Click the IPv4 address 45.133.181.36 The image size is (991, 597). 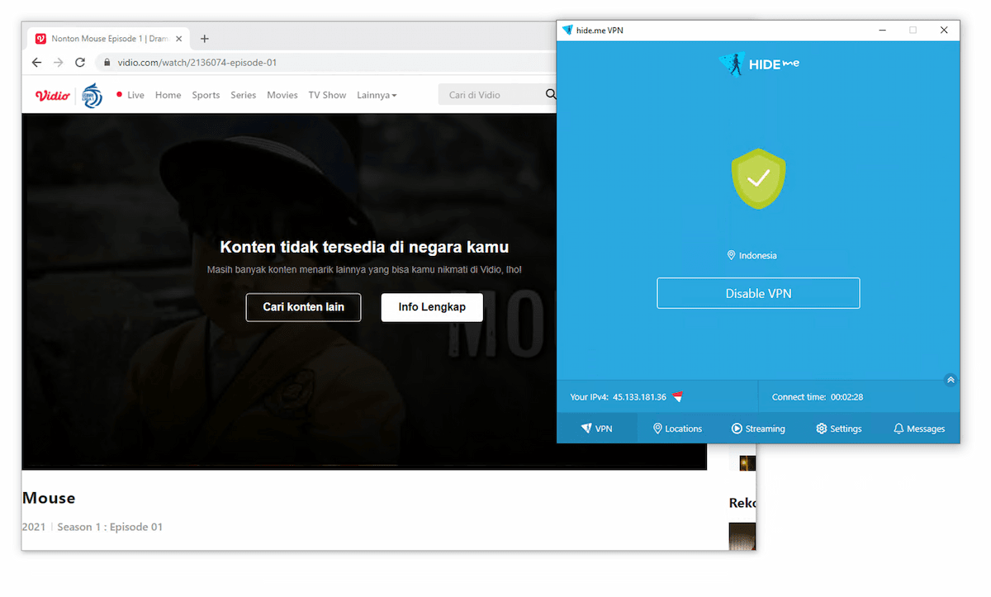[639, 397]
